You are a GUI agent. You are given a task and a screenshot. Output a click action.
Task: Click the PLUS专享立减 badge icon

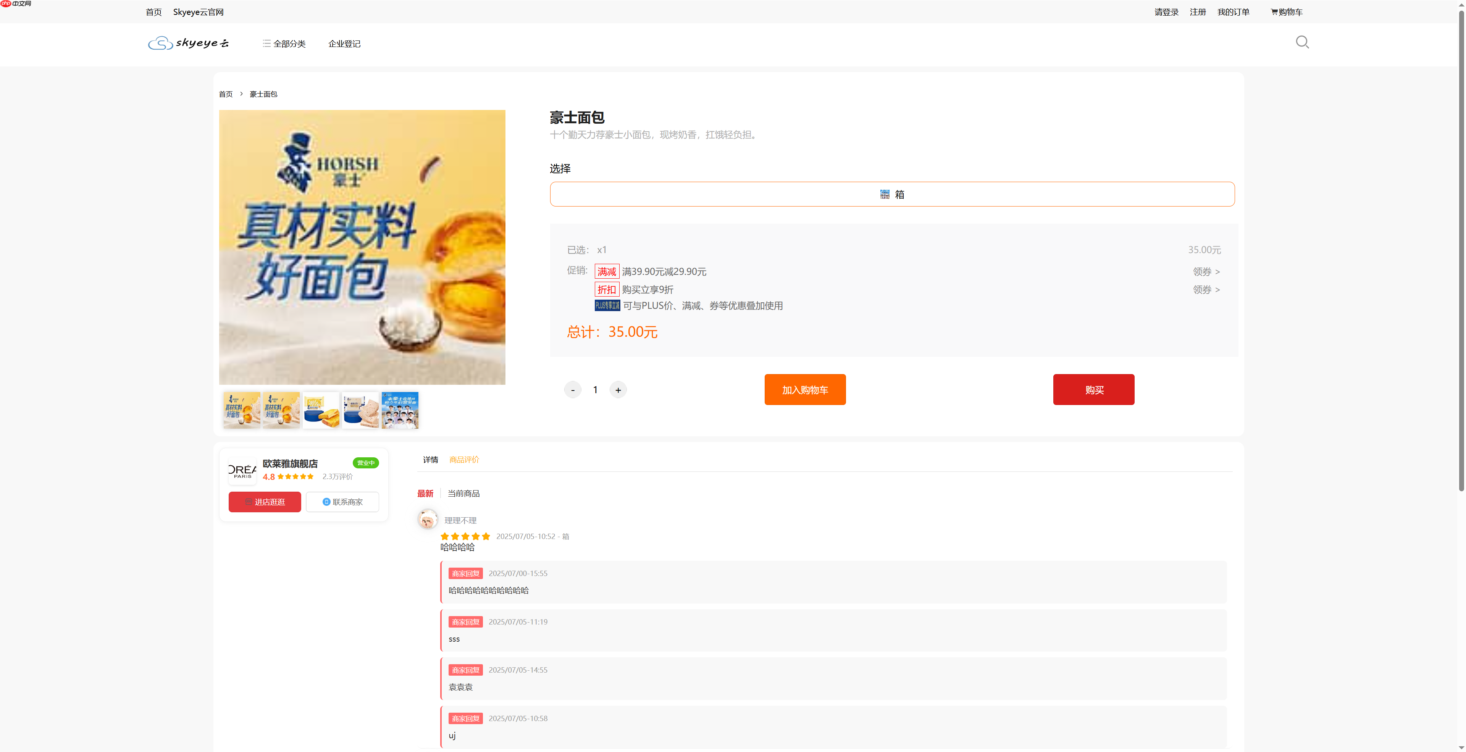pos(607,305)
